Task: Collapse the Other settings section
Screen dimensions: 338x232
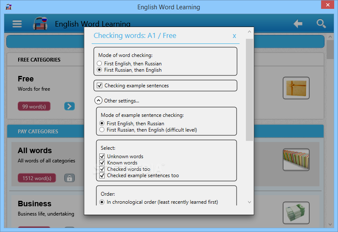Action: click(98, 100)
